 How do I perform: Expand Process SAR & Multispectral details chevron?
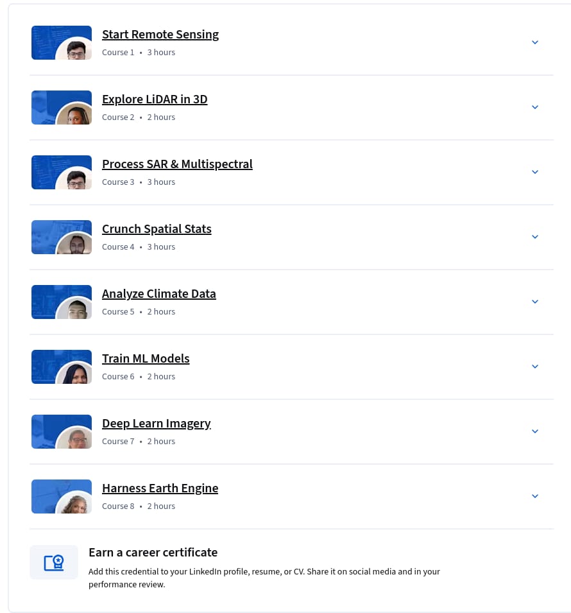[535, 172]
